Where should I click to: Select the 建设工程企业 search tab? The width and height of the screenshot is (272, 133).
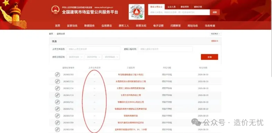(x=156, y=7)
